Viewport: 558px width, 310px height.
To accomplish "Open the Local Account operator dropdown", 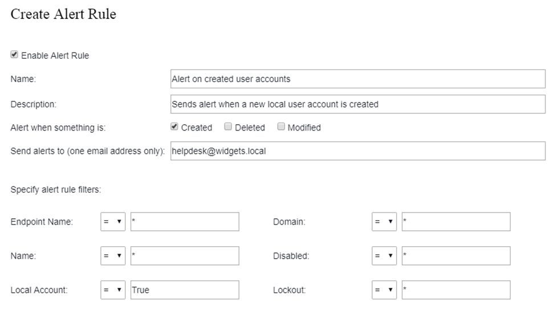I will coord(113,290).
